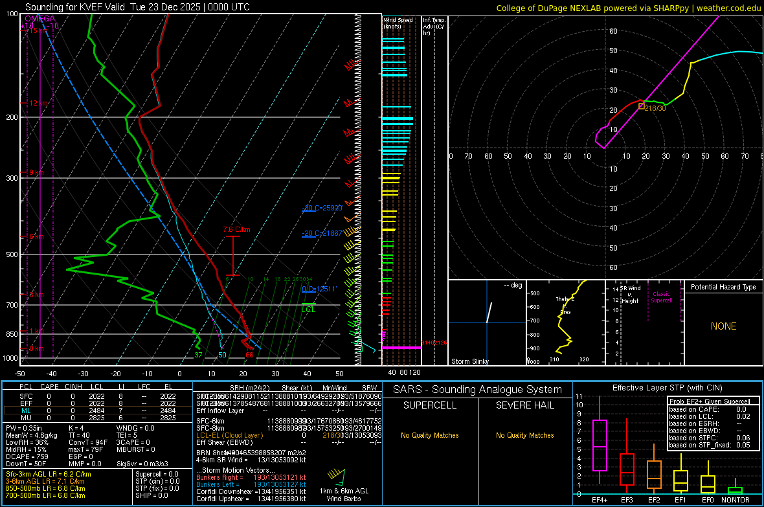Viewport: 764px width, 507px height.
Task: Click the sounding title for KVEF
Action: coord(137,7)
